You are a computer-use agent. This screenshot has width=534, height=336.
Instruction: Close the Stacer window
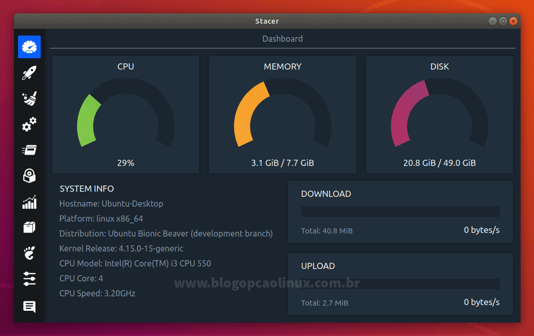coord(513,21)
